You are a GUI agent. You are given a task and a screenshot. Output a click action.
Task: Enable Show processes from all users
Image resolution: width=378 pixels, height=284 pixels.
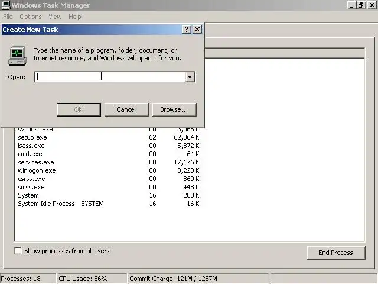pos(18,251)
